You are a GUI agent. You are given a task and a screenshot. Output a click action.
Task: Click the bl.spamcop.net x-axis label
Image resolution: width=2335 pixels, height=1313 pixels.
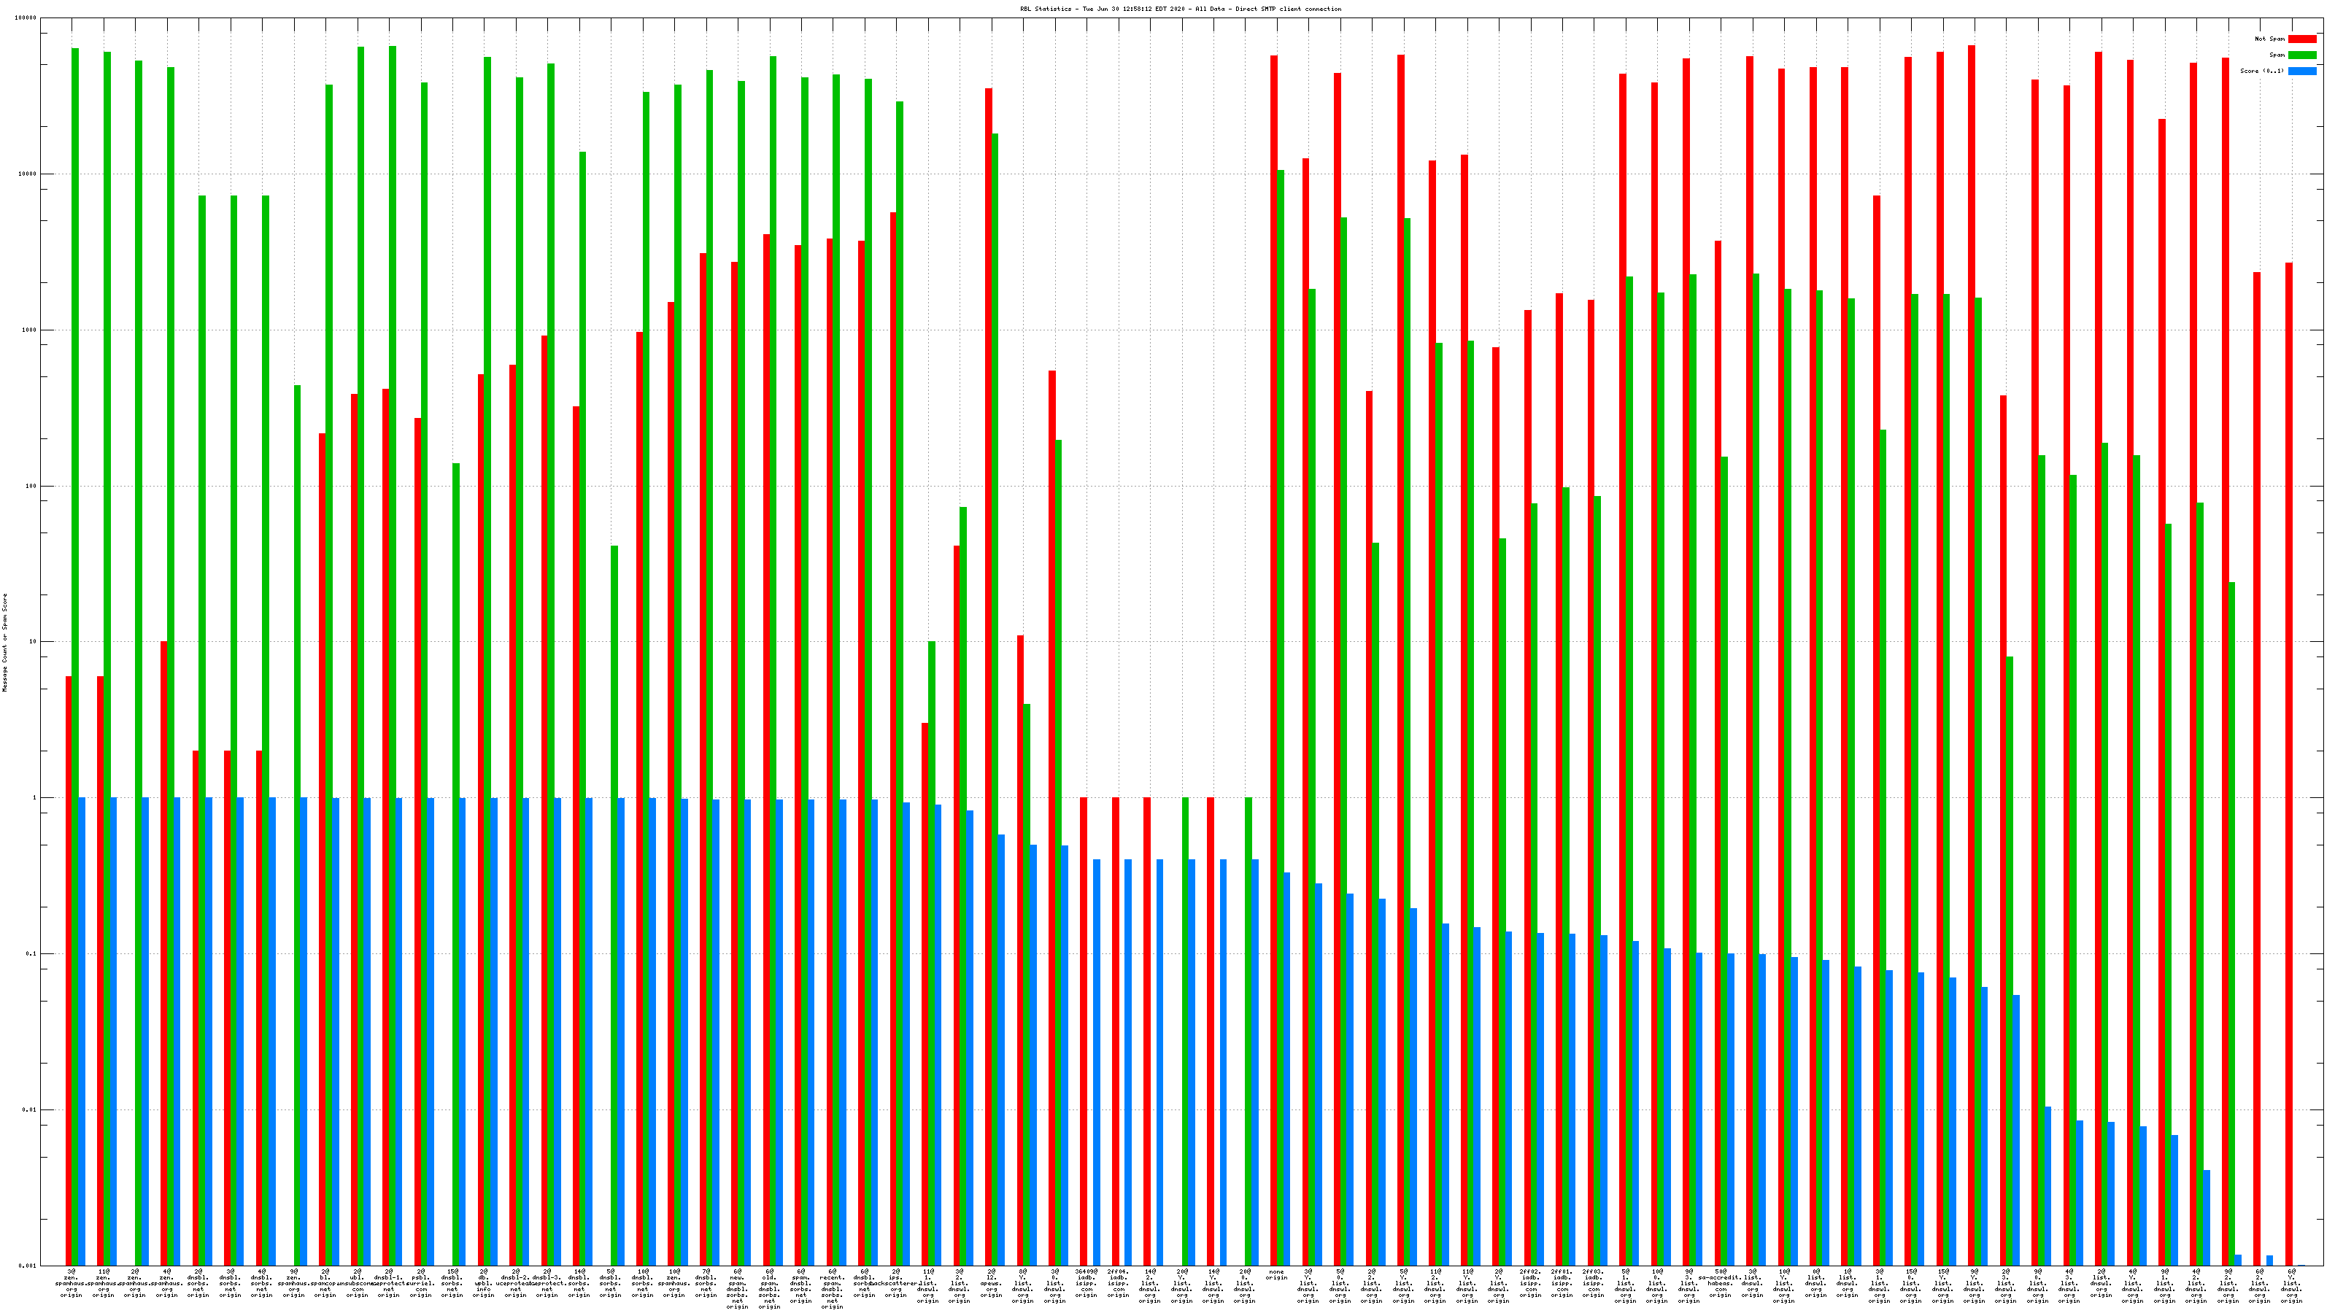pos(325,1283)
